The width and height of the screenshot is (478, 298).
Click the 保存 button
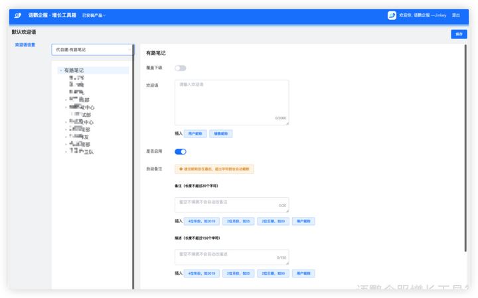[459, 34]
